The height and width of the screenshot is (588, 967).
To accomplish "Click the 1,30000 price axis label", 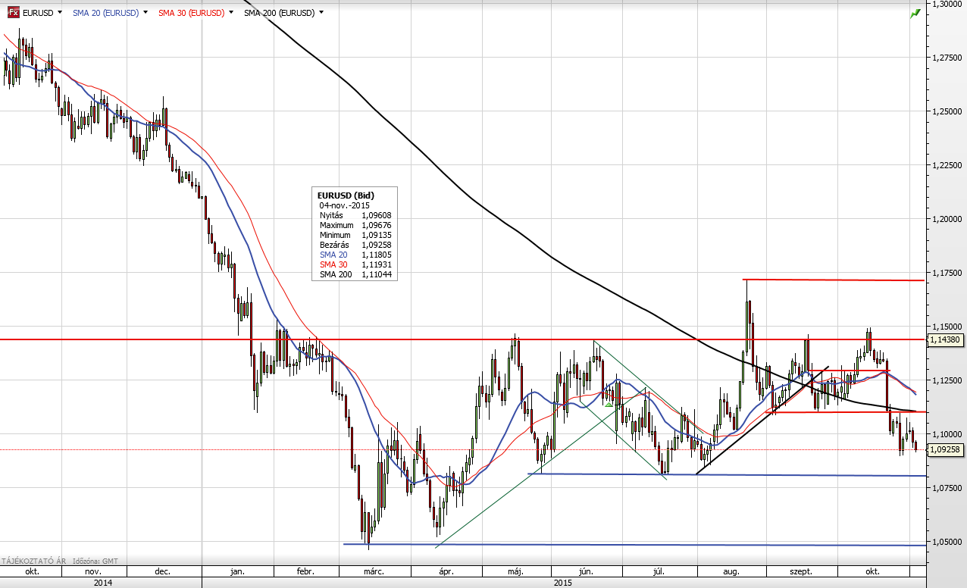I will coord(948,4).
